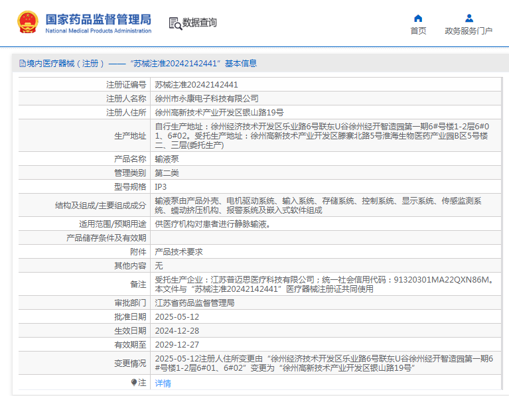Click the 政务服务门户 user icon
Screen dimensions: 509x396
pyautogui.click(x=469, y=18)
